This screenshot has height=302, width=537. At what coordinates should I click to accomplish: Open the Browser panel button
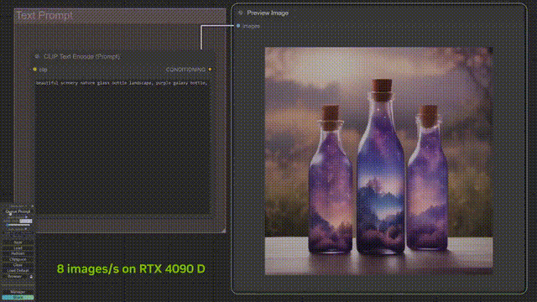(x=15, y=276)
